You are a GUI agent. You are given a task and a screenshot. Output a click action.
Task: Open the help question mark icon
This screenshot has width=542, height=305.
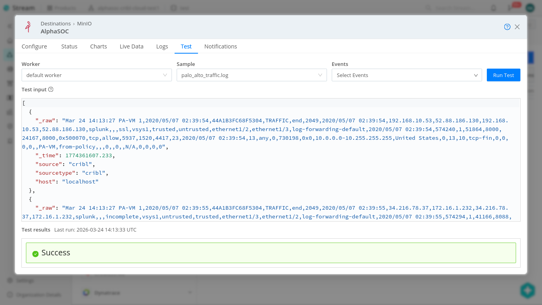click(507, 27)
